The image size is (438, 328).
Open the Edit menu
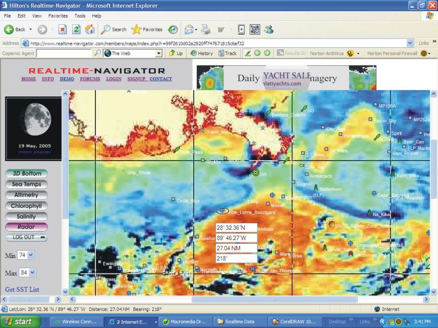21,16
